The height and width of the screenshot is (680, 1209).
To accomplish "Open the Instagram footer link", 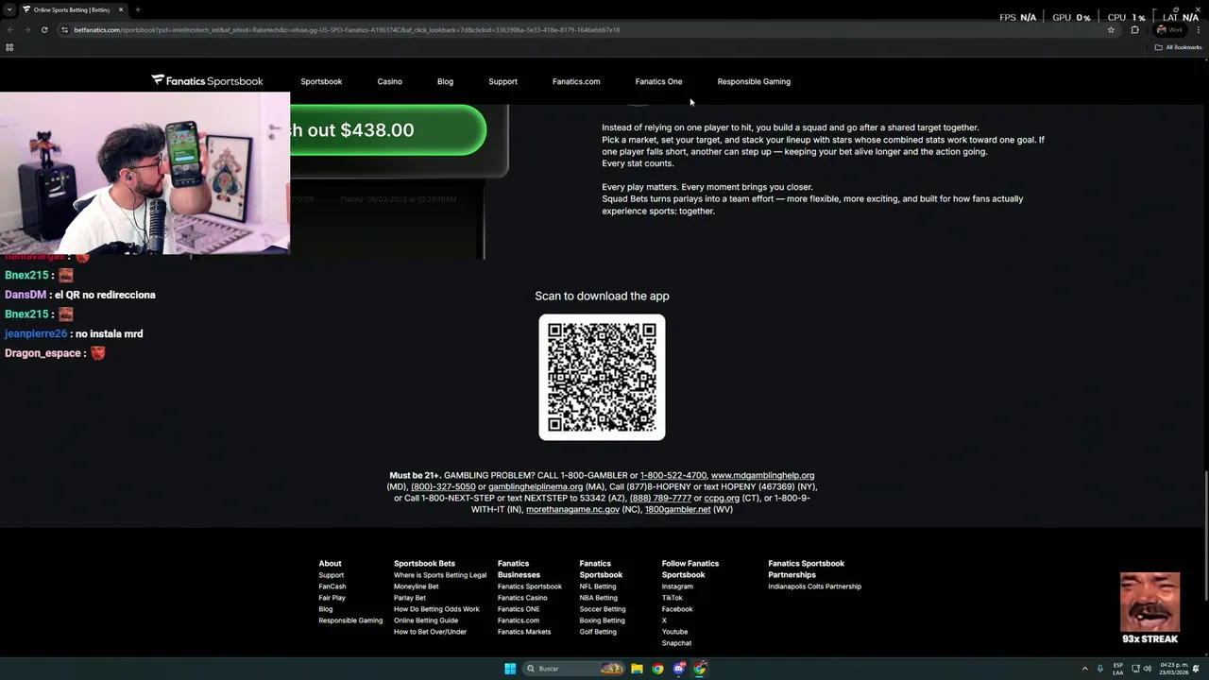I will [x=677, y=586].
